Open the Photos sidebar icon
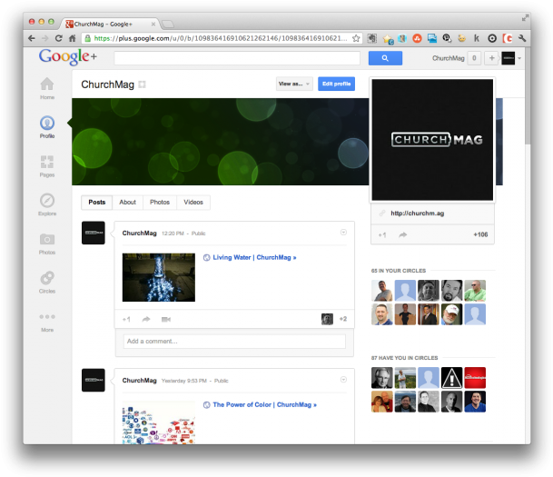Image resolution: width=553 pixels, height=477 pixels. tap(47, 243)
